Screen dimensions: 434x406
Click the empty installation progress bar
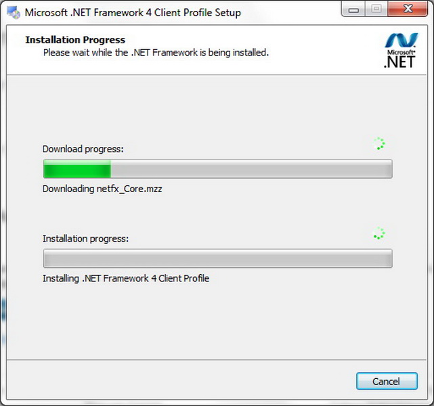(x=217, y=258)
